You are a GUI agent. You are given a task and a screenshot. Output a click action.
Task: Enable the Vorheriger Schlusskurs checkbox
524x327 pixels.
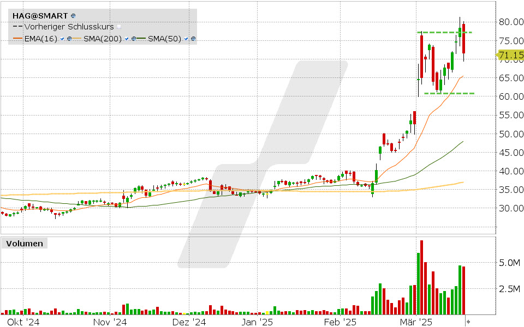[x=119, y=27]
